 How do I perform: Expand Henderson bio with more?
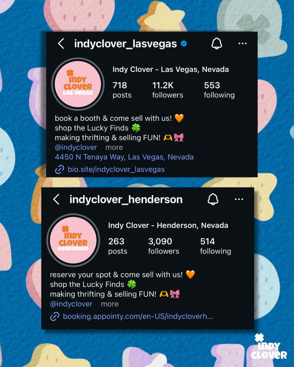click(110, 304)
